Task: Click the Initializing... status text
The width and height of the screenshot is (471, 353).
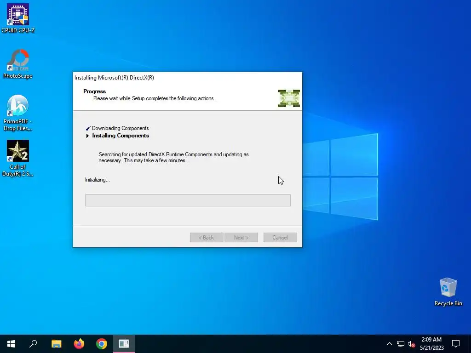Action: pyautogui.click(x=98, y=180)
